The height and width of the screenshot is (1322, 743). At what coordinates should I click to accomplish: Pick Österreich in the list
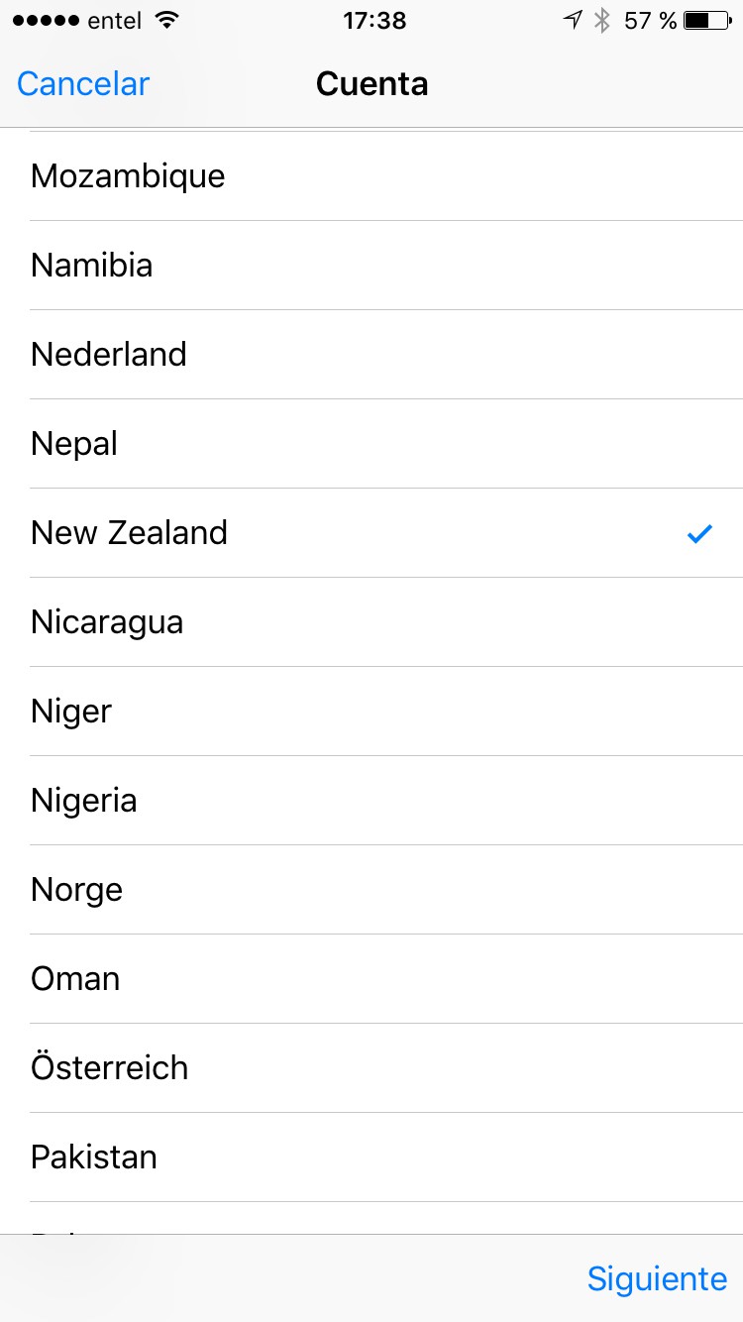(x=371, y=1068)
